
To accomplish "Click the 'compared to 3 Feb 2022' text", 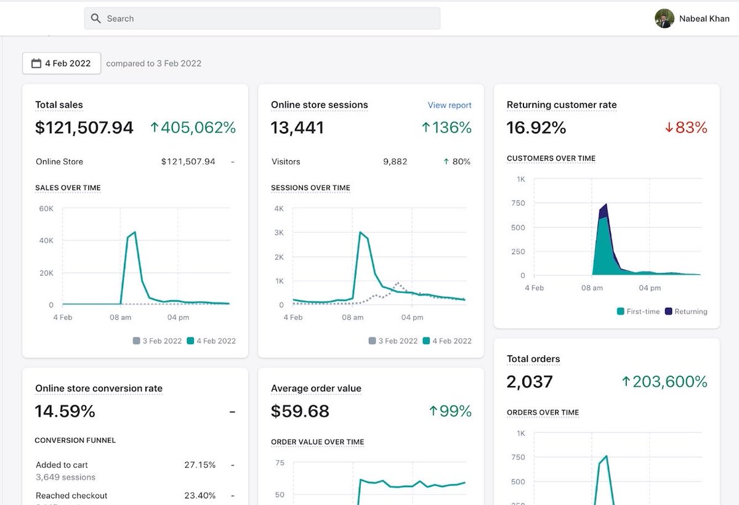I will pyautogui.click(x=153, y=63).
